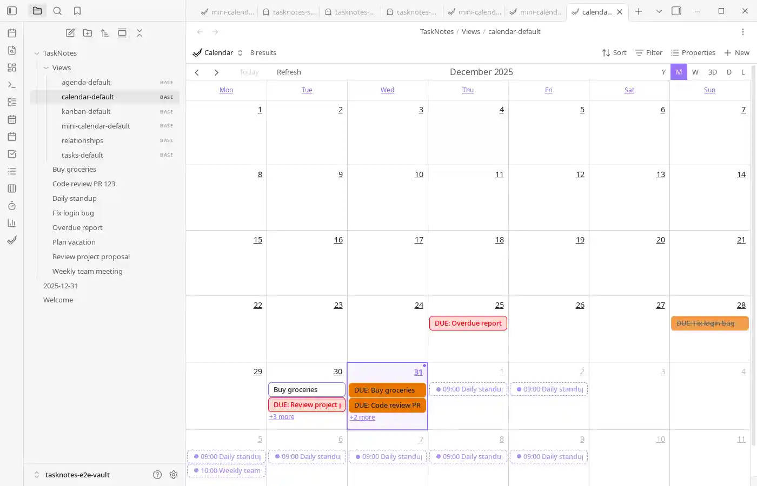Collapse the Views folder in the sidebar
This screenshot has height=486, width=757.
[x=47, y=67]
